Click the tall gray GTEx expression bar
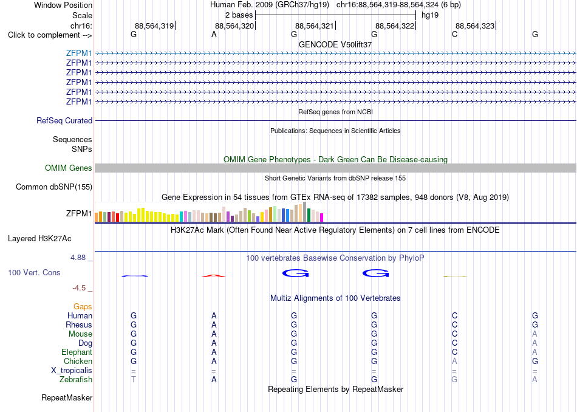Viewport: 577px width, 412px height. (x=305, y=211)
